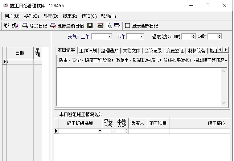Click the switch user icon with arrow
234x161 pixels.
pos(15,26)
